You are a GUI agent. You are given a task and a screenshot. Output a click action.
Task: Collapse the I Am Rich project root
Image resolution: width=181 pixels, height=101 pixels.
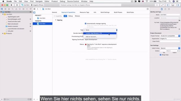1,12
